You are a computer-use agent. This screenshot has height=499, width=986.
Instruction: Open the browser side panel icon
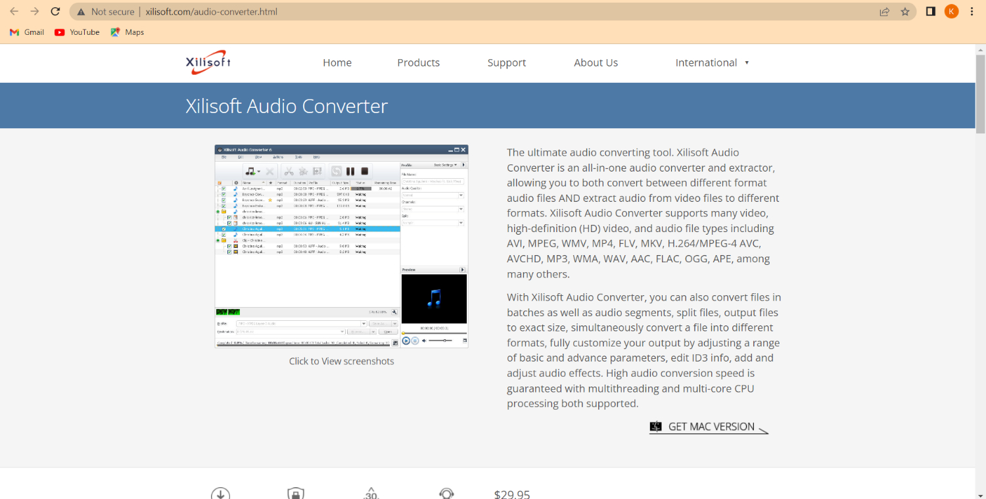point(931,12)
